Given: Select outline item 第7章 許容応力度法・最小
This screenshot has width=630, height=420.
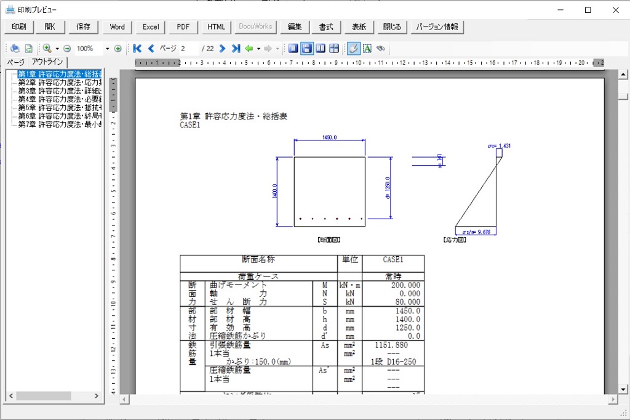Looking at the screenshot, I should 60,125.
